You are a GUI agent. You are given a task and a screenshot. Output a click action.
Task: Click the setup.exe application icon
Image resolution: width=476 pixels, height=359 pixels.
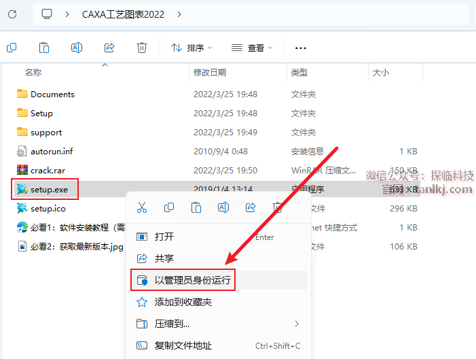pyautogui.click(x=22, y=189)
